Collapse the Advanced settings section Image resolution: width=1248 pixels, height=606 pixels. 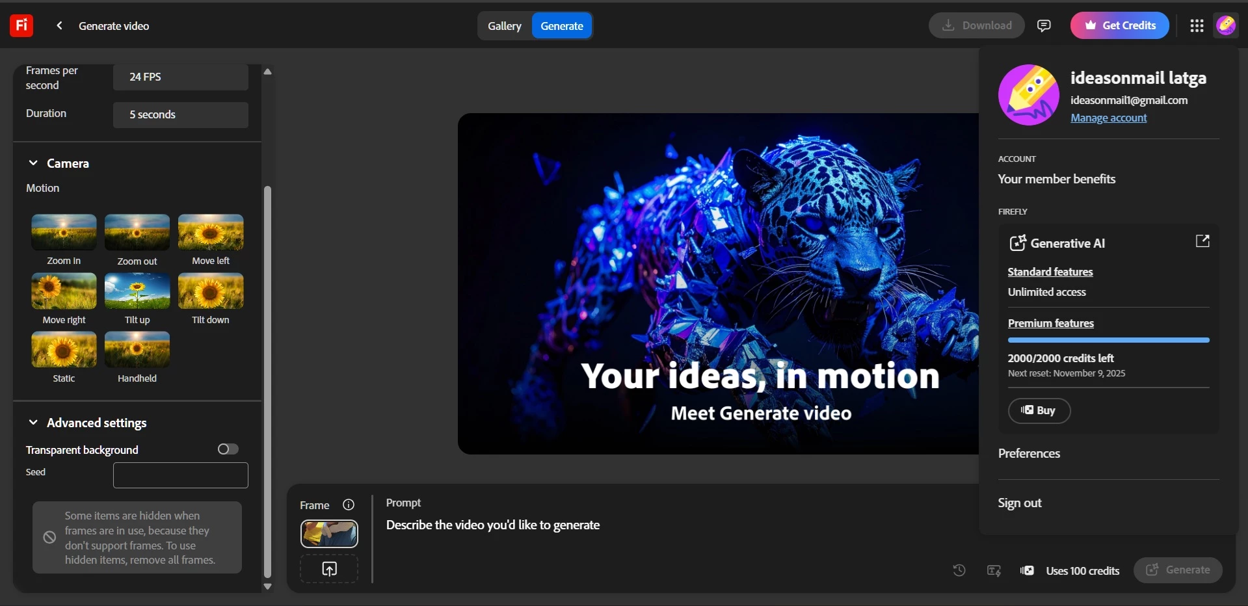33,423
